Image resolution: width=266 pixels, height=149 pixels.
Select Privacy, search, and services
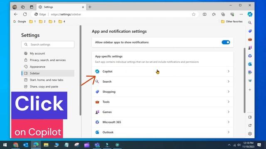tap(48, 60)
